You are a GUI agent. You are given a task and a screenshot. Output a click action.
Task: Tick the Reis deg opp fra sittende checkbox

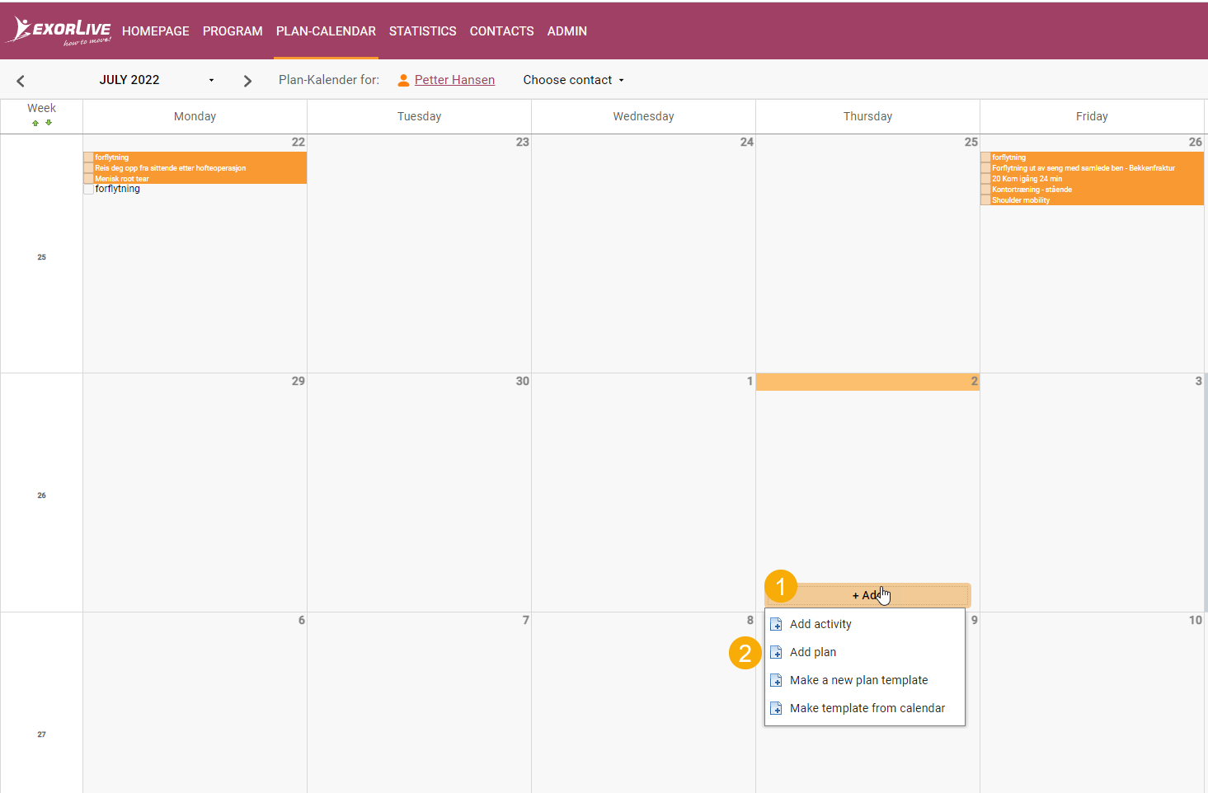(88, 168)
